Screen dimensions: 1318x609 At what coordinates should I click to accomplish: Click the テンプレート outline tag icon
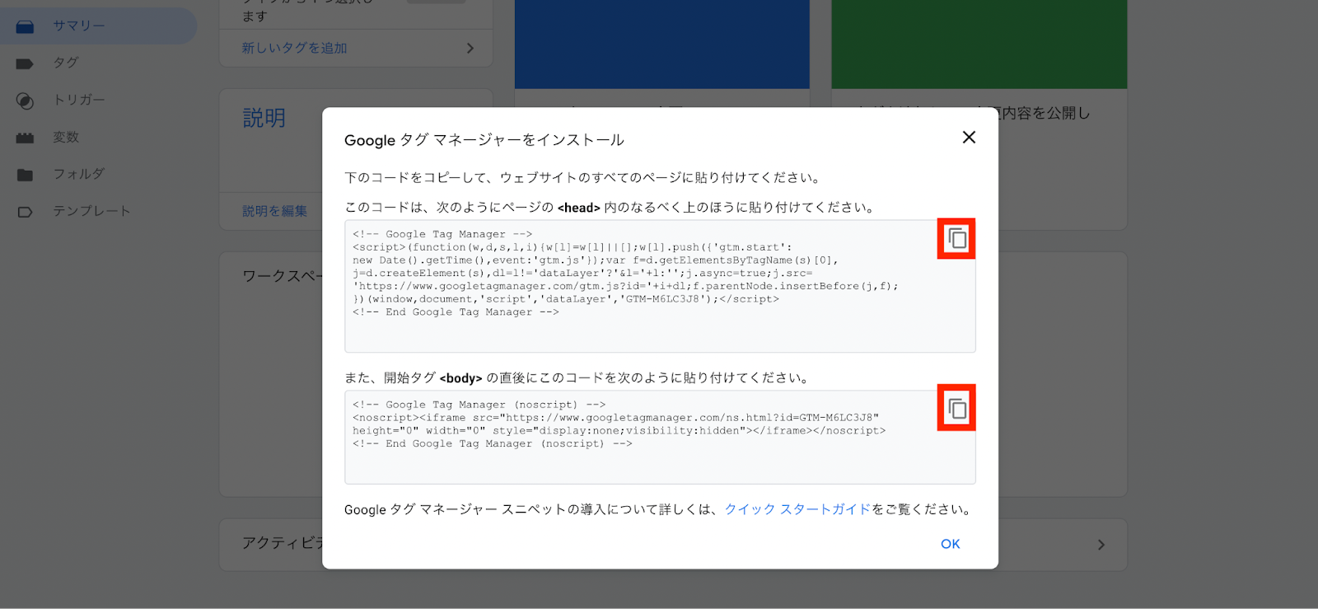pos(25,212)
